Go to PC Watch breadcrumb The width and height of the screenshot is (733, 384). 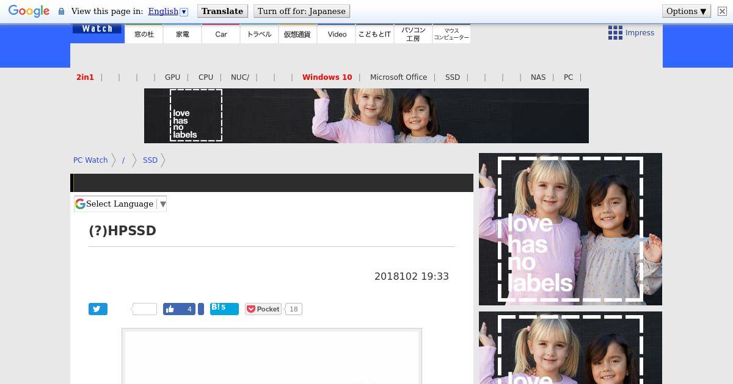[x=90, y=160]
